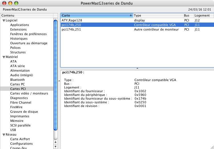This screenshot has width=214, height=149.
Task: Close the window with the red button
Action: (4, 3)
